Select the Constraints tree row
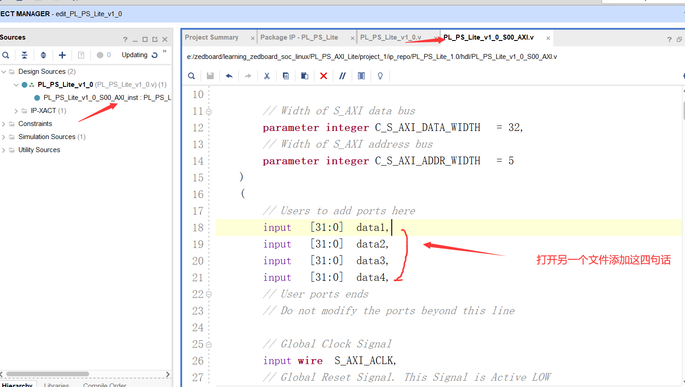 35,124
